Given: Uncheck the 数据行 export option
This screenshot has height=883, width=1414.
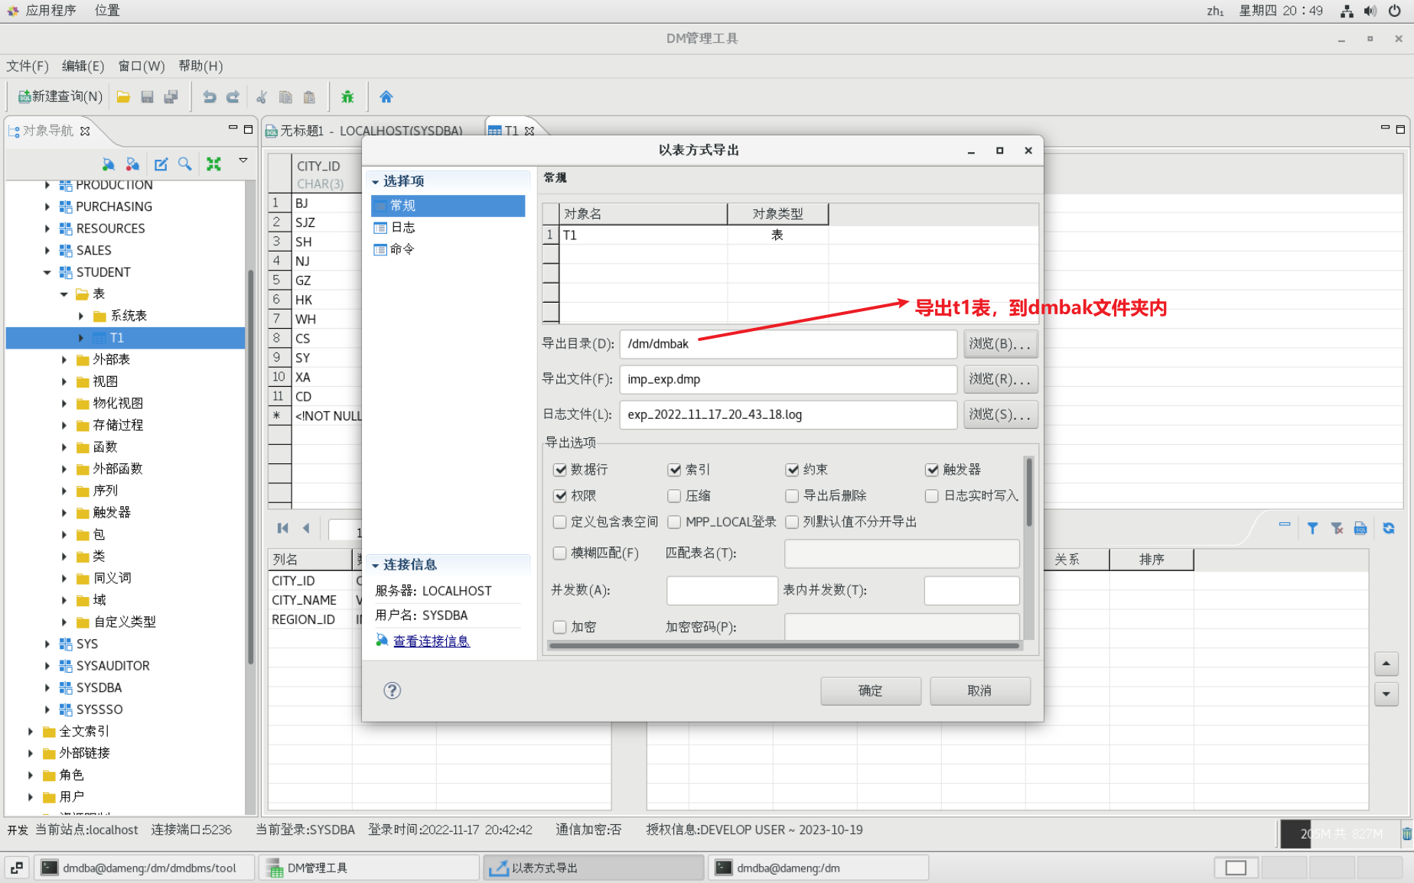Looking at the screenshot, I should [561, 469].
